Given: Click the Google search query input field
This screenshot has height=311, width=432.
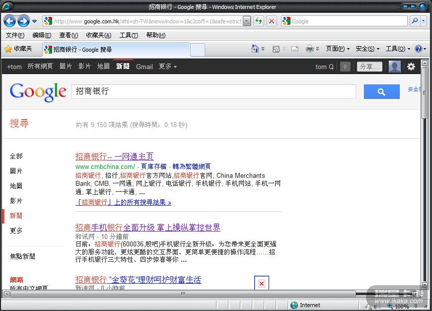Looking at the screenshot, I should click(x=214, y=92).
